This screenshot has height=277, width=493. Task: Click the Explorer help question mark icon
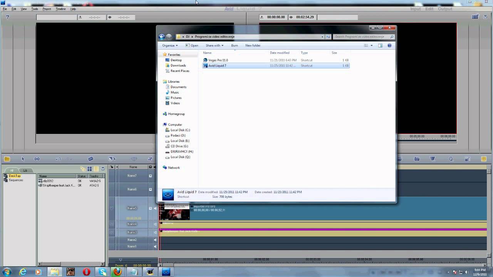click(x=389, y=45)
